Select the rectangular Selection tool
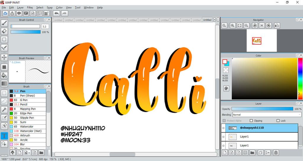 click(x=4, y=93)
